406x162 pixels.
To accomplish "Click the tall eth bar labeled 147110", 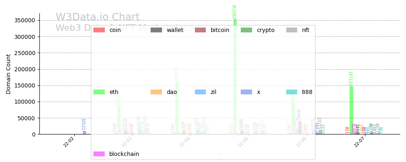I will [x=351, y=110].
